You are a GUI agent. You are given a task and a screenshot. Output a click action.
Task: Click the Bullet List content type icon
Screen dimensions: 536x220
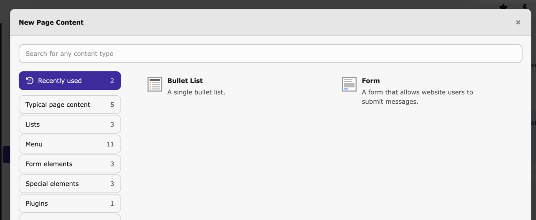155,84
